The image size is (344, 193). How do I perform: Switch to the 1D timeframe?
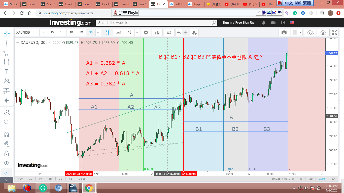[x=71, y=32]
